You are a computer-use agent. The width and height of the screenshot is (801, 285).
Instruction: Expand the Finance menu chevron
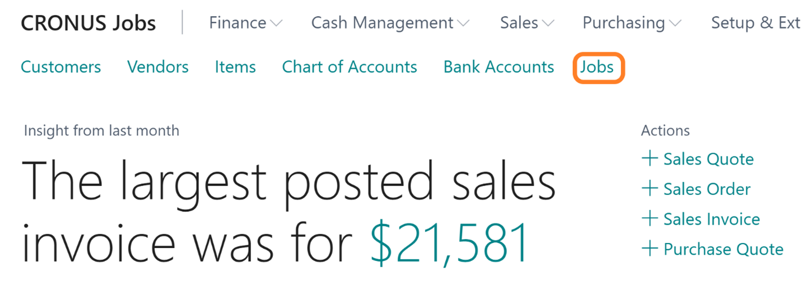[x=276, y=23]
